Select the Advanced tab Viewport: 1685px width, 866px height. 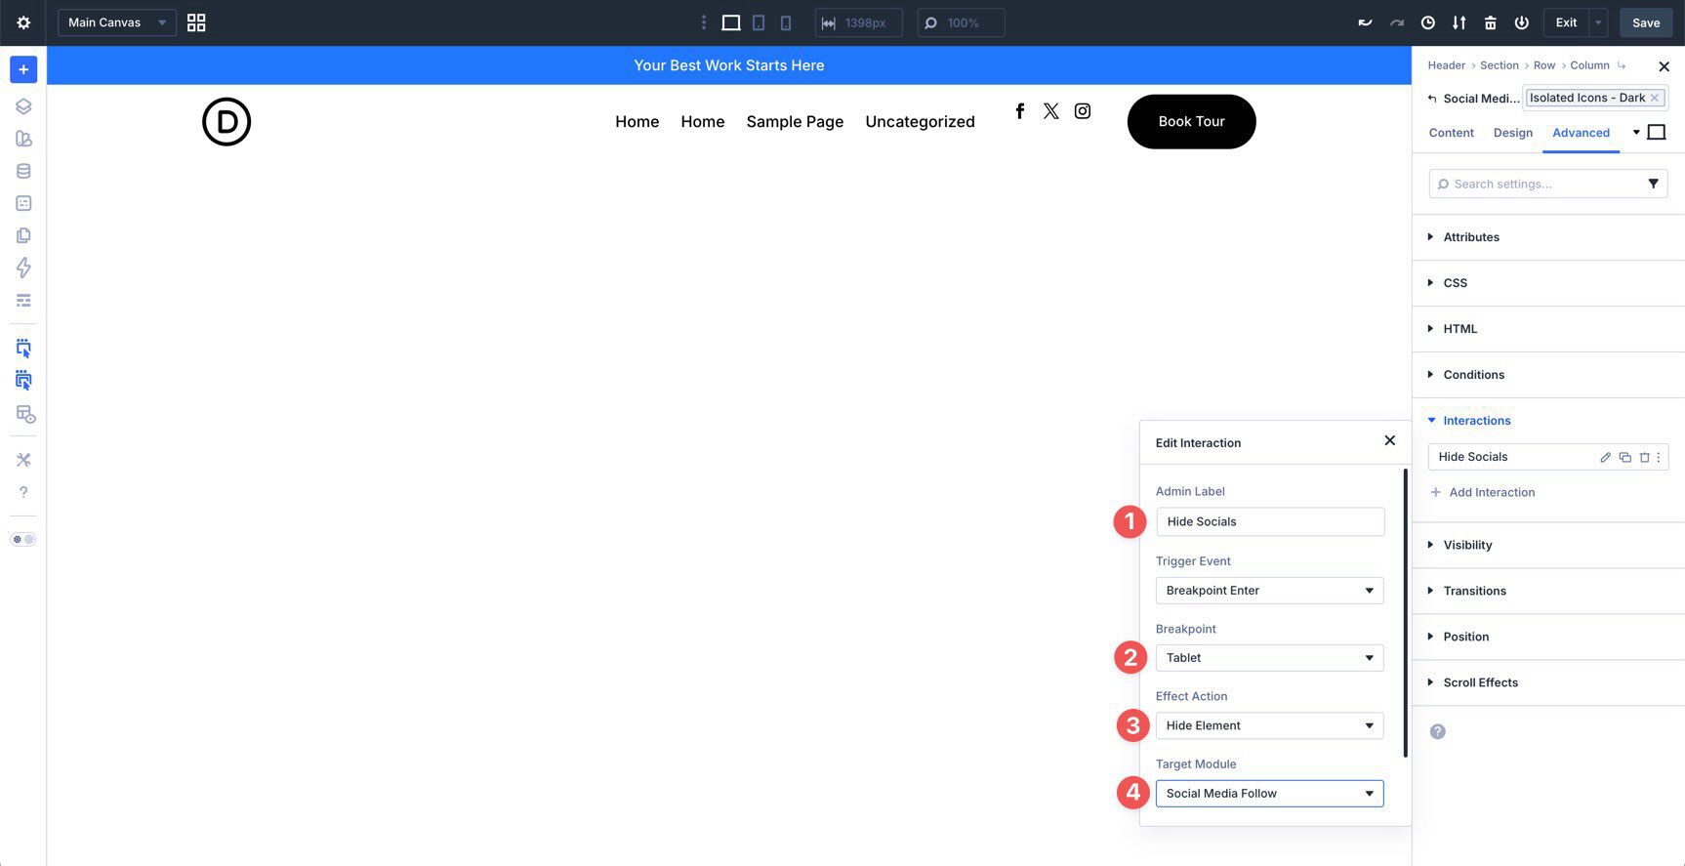click(x=1581, y=133)
